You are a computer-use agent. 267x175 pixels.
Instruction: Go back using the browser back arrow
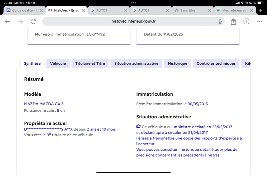point(7,21)
